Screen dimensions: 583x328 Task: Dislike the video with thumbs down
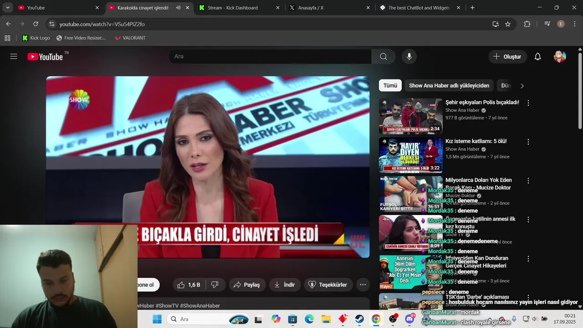(215, 285)
